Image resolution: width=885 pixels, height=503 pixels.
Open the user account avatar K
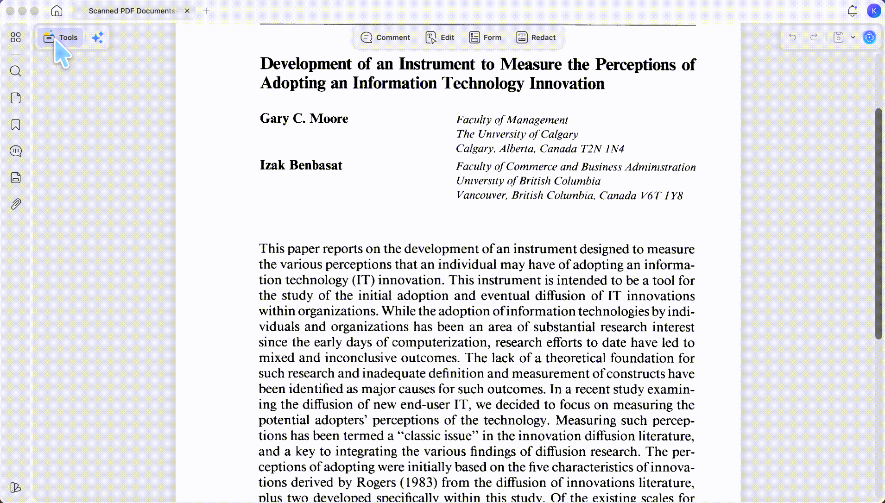point(873,11)
